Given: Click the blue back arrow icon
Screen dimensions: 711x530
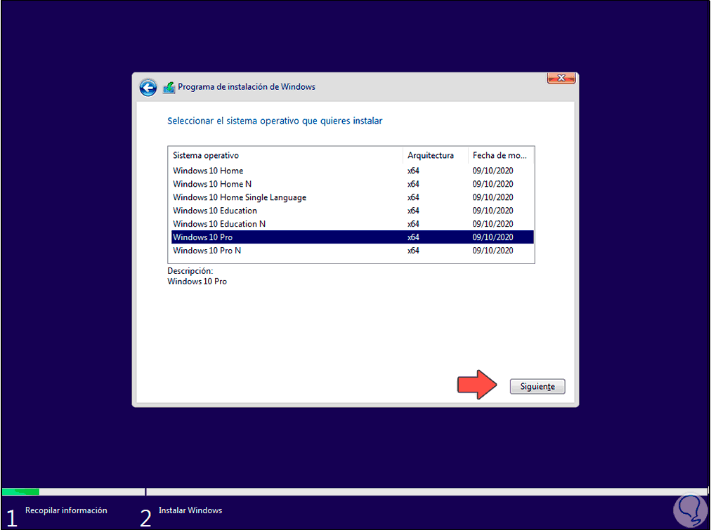Looking at the screenshot, I should click(x=148, y=87).
